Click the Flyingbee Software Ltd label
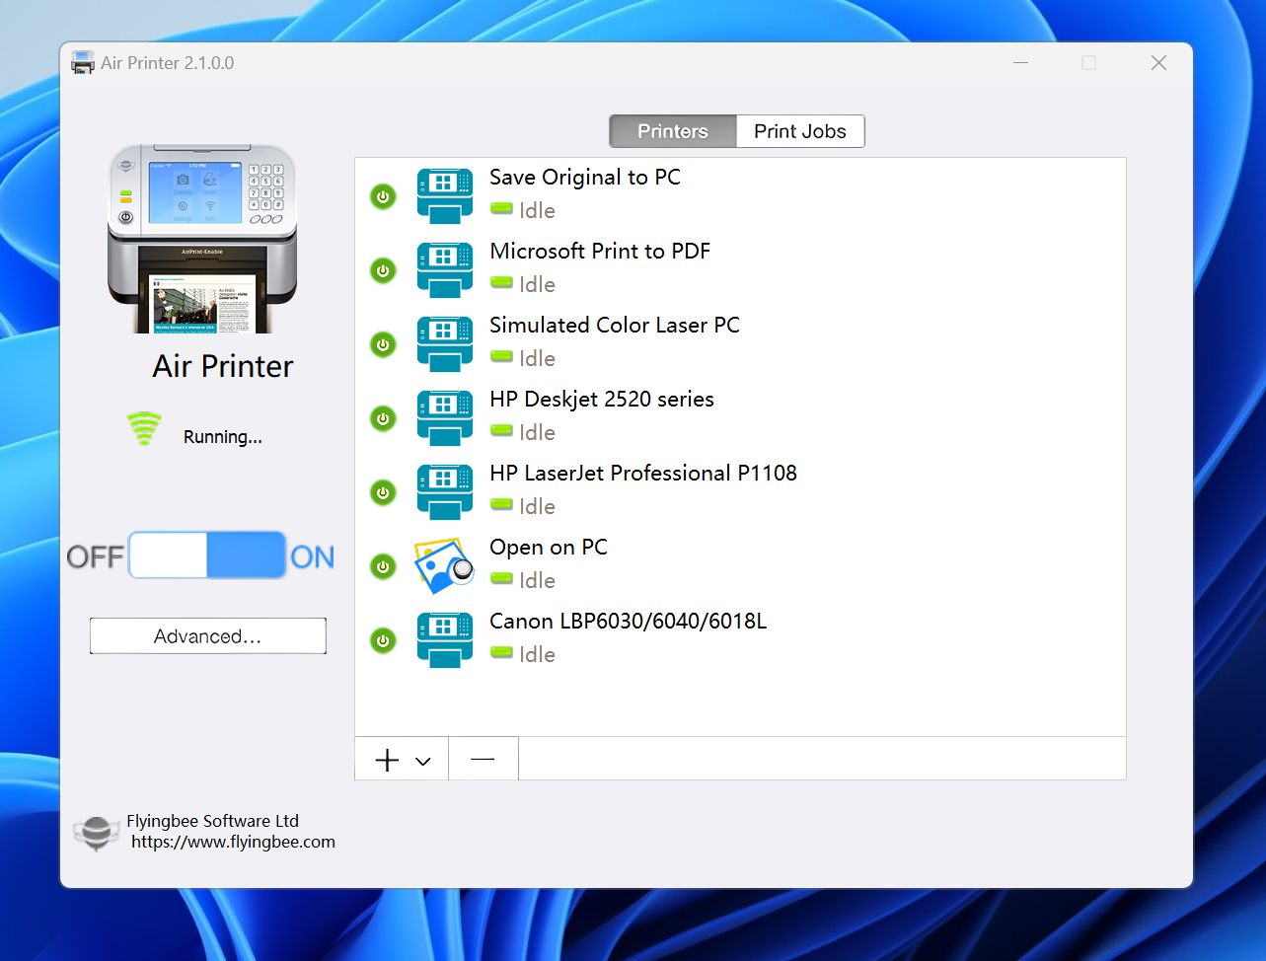1266x961 pixels. coord(212,821)
